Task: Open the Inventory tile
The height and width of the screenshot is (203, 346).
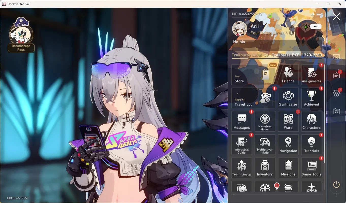Action: [265, 168]
